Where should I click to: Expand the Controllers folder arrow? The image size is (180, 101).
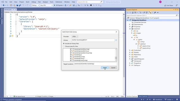pyautogui.click(x=130, y=50)
